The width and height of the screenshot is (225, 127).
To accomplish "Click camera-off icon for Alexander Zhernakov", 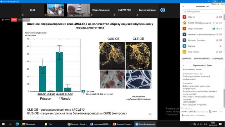I will (221, 40).
